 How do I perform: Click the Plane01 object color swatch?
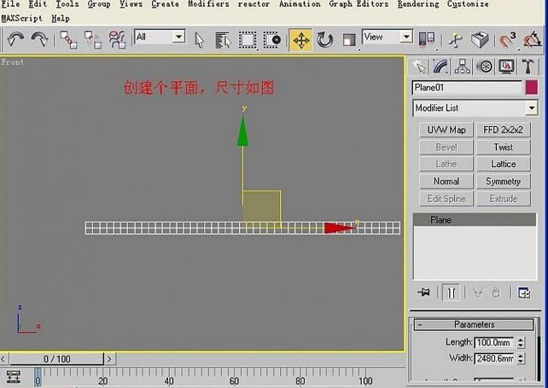[x=531, y=88]
